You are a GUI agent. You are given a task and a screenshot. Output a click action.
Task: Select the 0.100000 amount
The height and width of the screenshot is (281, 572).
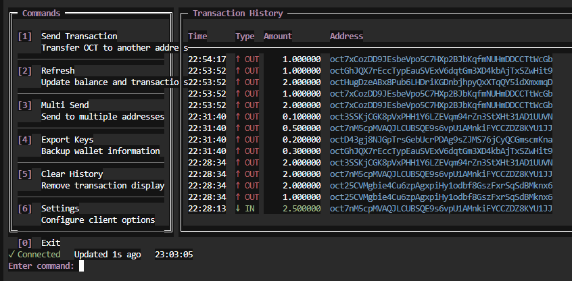pos(302,117)
